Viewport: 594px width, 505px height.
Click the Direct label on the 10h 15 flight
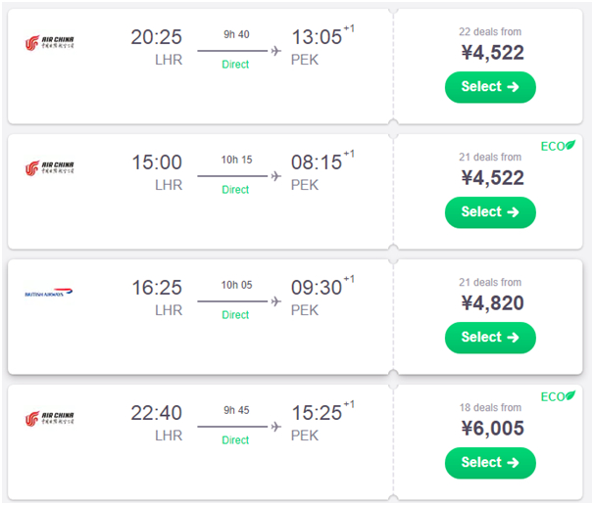[235, 190]
